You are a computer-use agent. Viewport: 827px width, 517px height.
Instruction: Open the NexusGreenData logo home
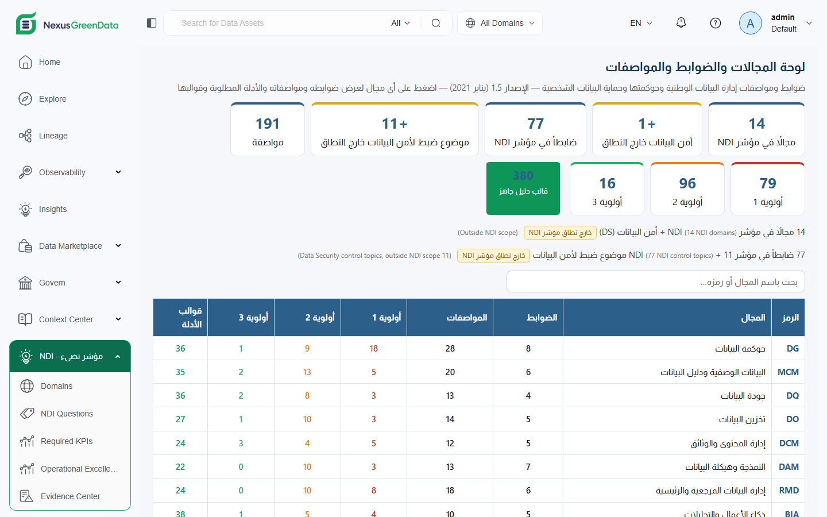click(x=67, y=24)
